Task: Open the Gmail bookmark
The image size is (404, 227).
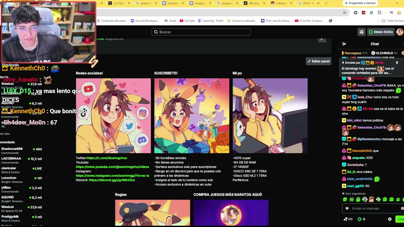Action: (170, 21)
